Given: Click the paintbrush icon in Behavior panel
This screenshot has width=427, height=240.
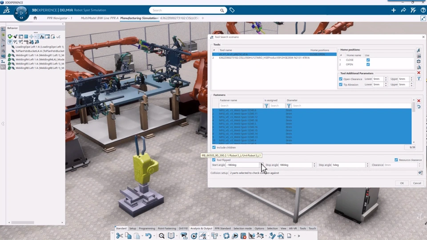Looking at the screenshot, I should (16, 36).
